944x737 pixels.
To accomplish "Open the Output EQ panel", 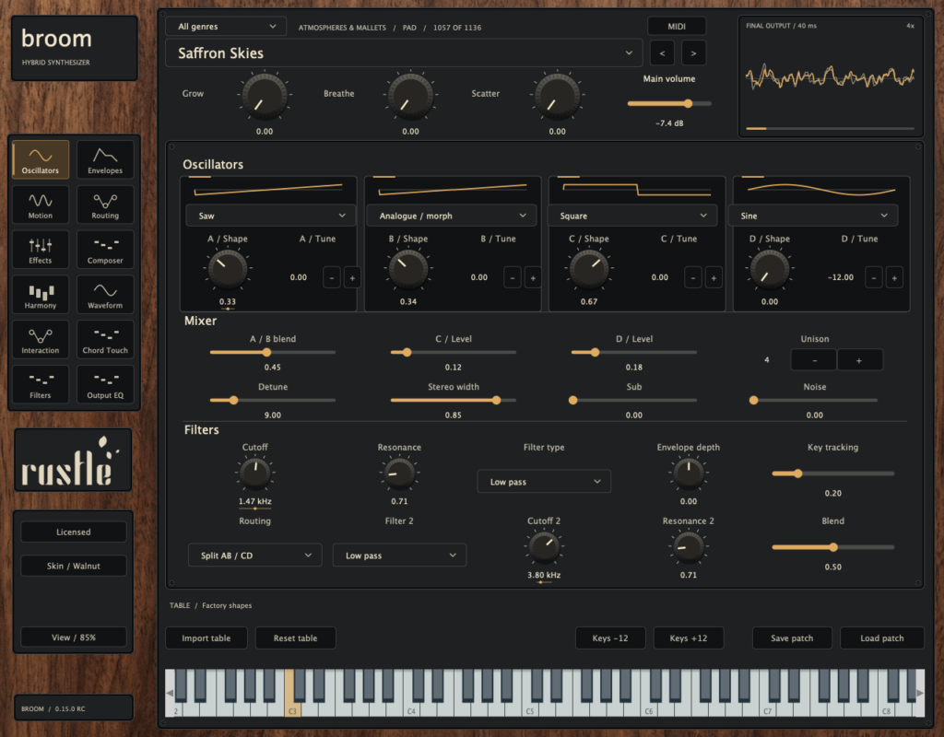I will (105, 384).
